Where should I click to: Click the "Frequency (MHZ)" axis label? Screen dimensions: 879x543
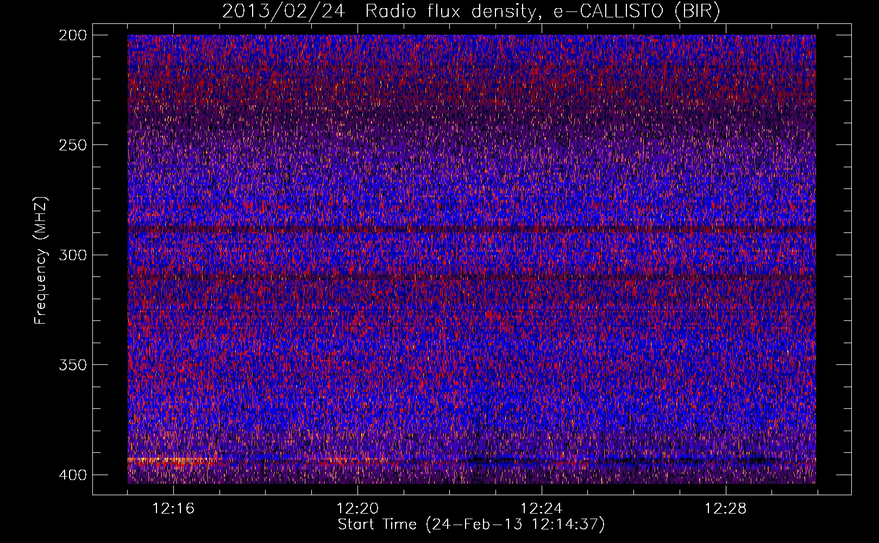(41, 260)
